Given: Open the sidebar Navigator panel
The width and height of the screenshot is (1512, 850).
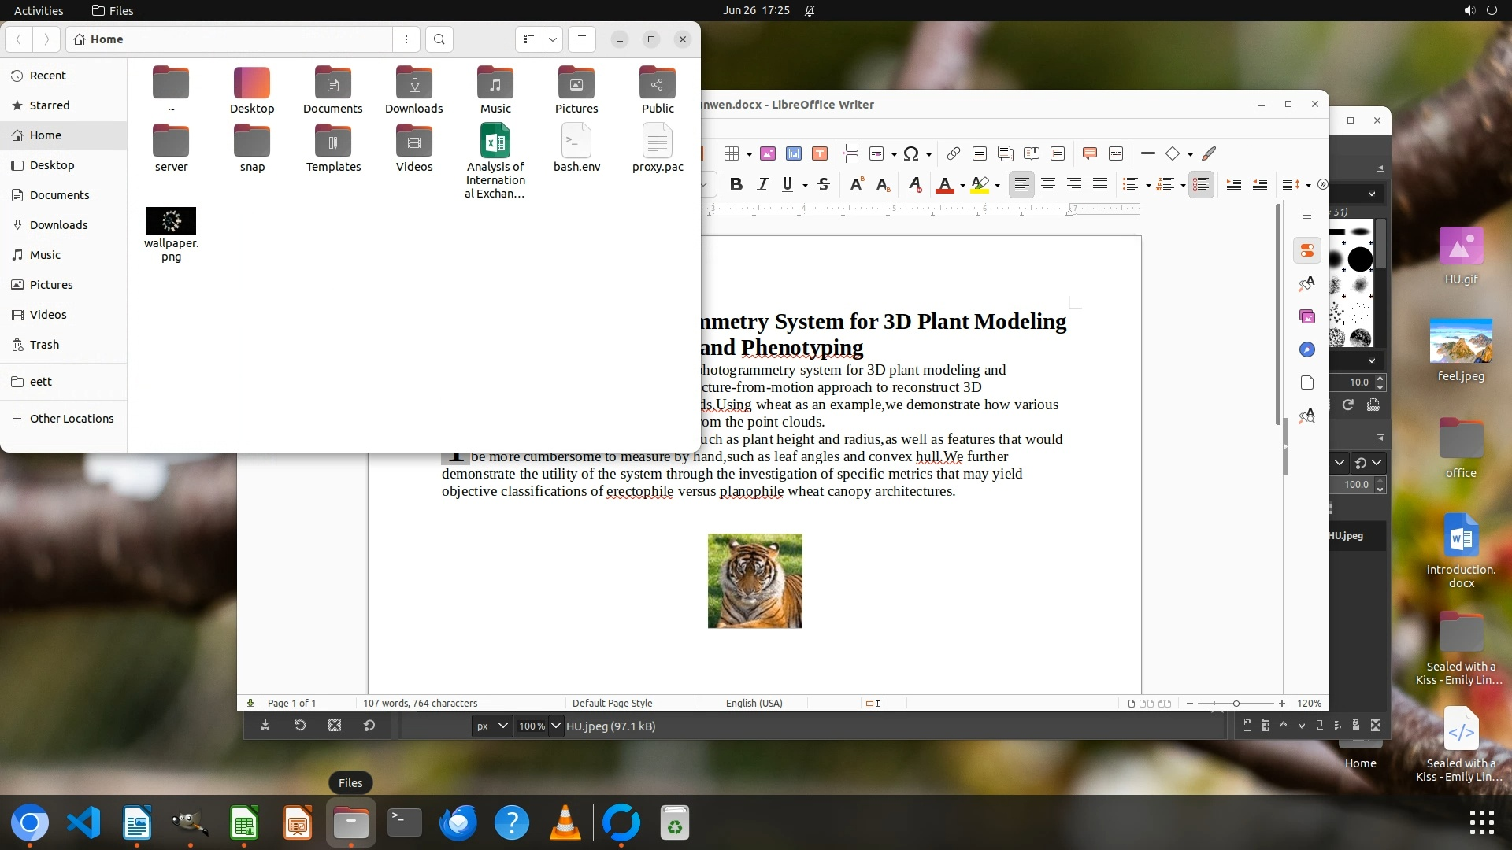Looking at the screenshot, I should tap(1307, 349).
